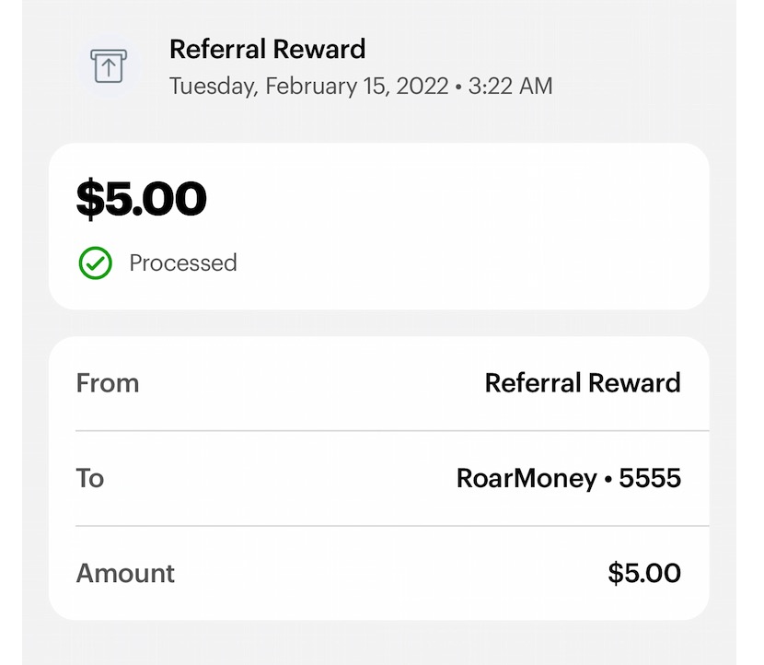Open the RoarMoney destination account name
The image size is (764, 665).
coord(527,479)
